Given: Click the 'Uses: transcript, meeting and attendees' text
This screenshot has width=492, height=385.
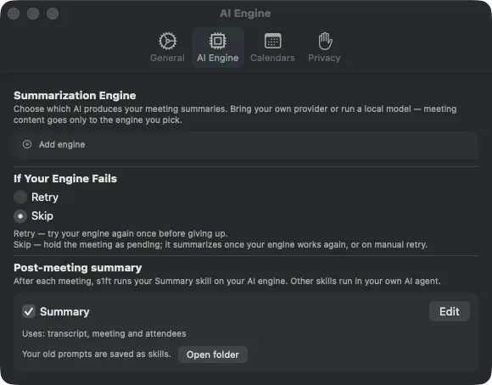Looking at the screenshot, I should click(x=104, y=333).
